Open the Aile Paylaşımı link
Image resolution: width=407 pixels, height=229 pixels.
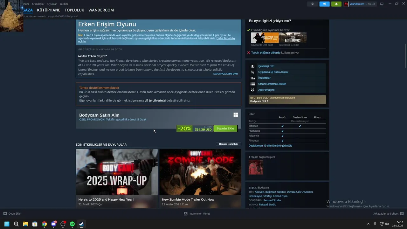coord(266,90)
